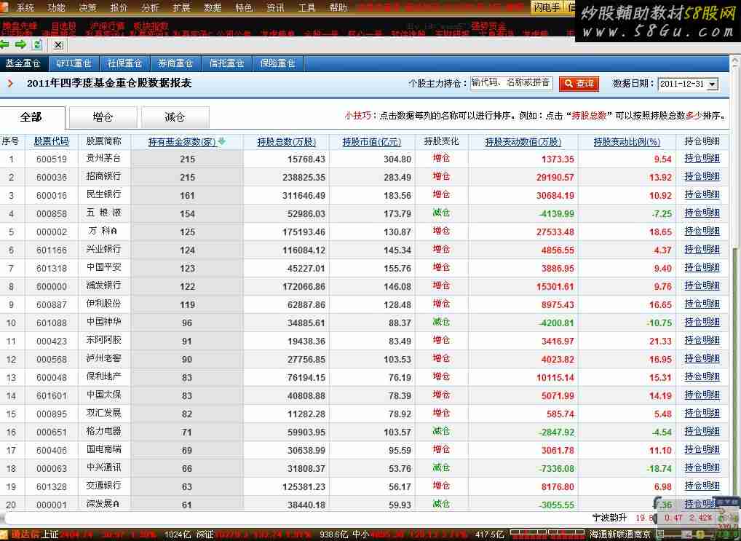This screenshot has height=541, width=741.
Task: Open the 资讯 menu
Action: click(275, 7)
